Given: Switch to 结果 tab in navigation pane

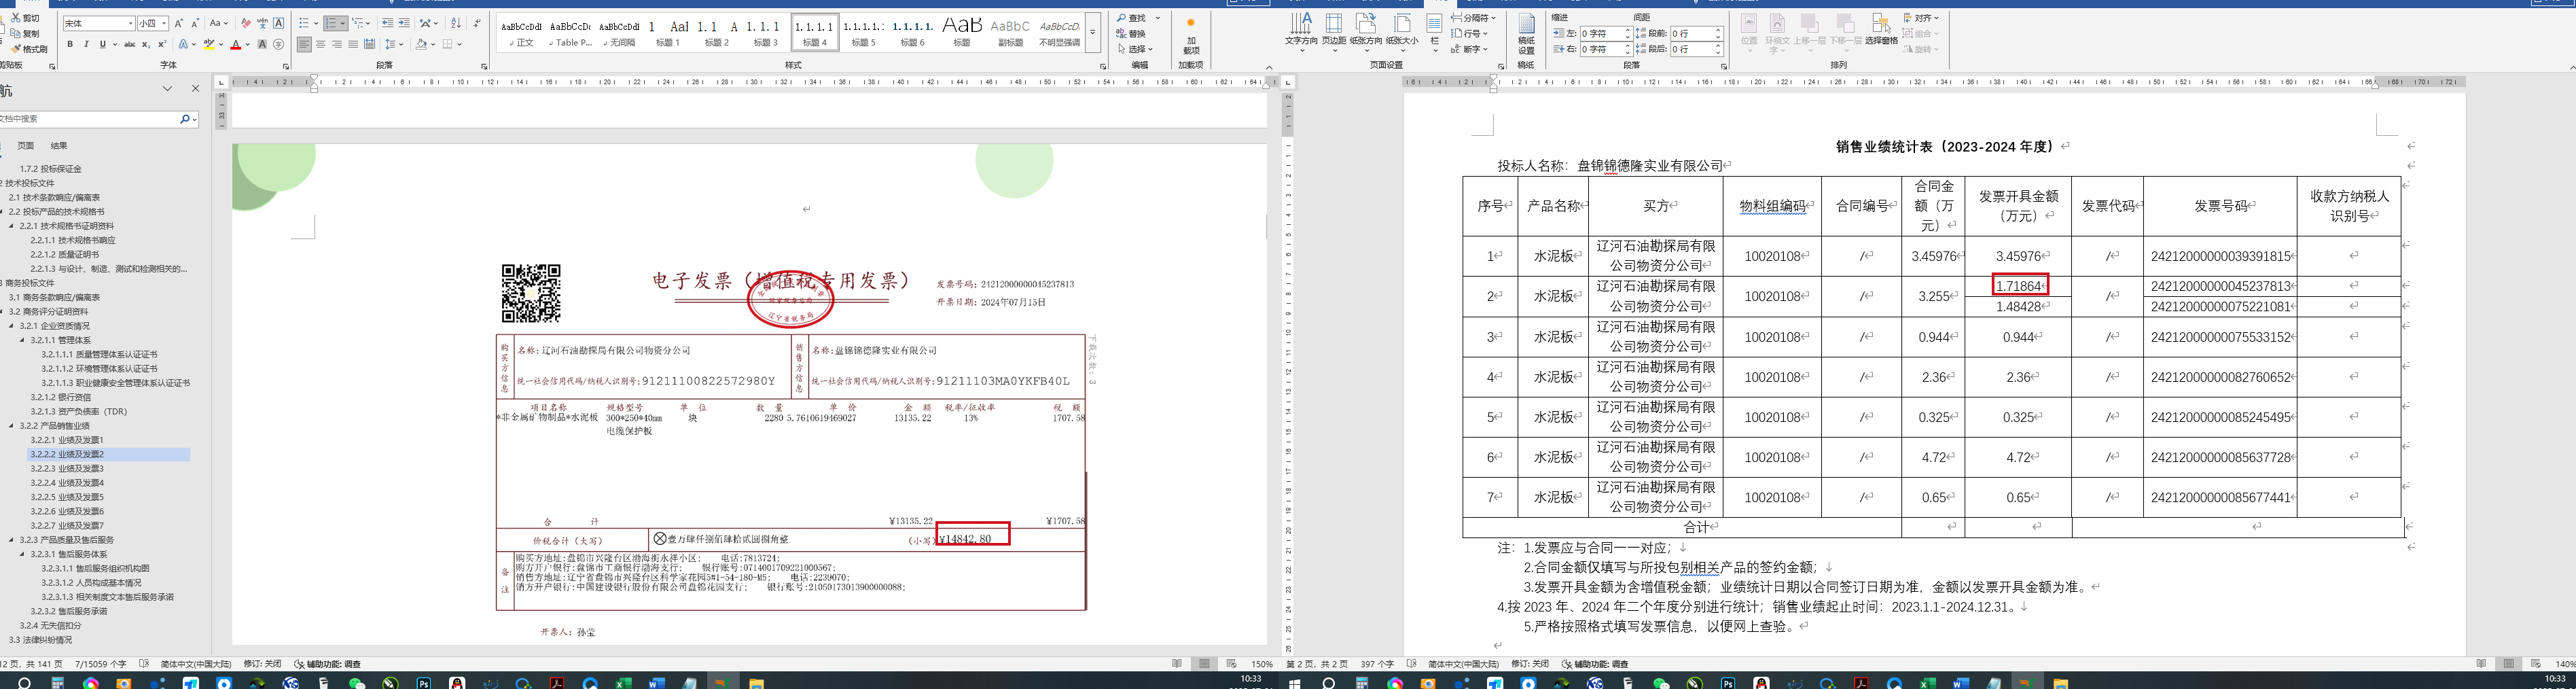Looking at the screenshot, I should tap(59, 146).
